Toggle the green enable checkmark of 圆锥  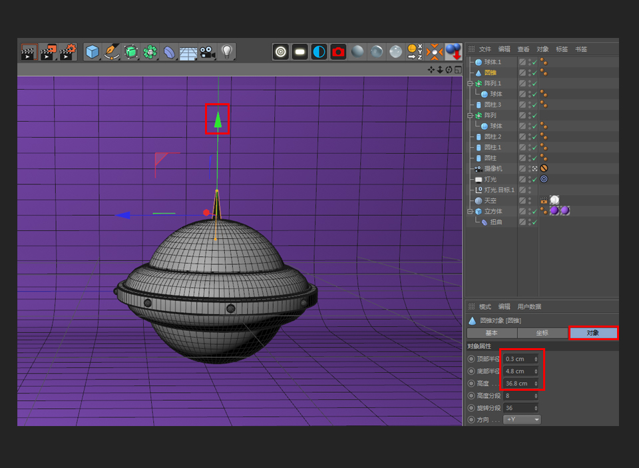[534, 73]
